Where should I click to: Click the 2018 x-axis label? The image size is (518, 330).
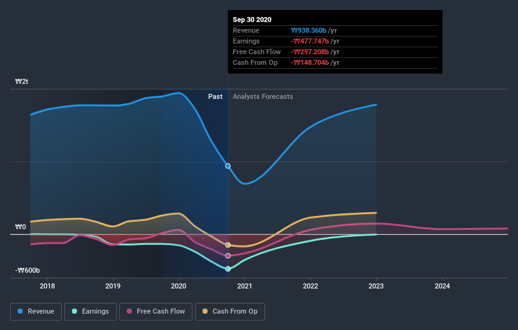pos(47,286)
